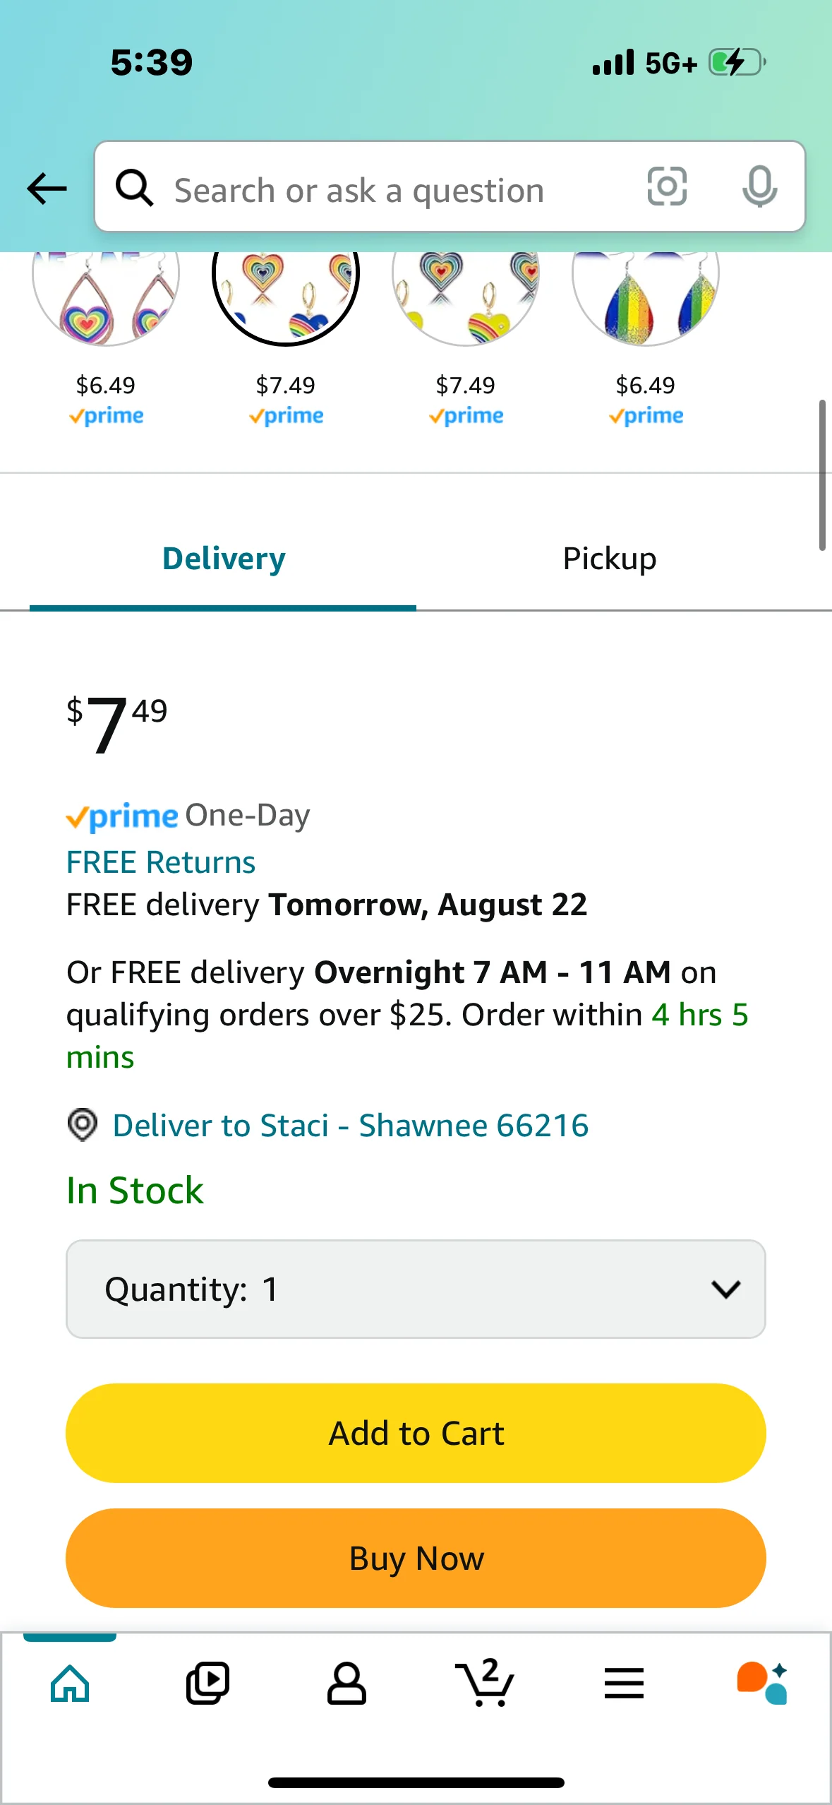The width and height of the screenshot is (832, 1805).
Task: Open the account profile icon
Action: 346,1683
